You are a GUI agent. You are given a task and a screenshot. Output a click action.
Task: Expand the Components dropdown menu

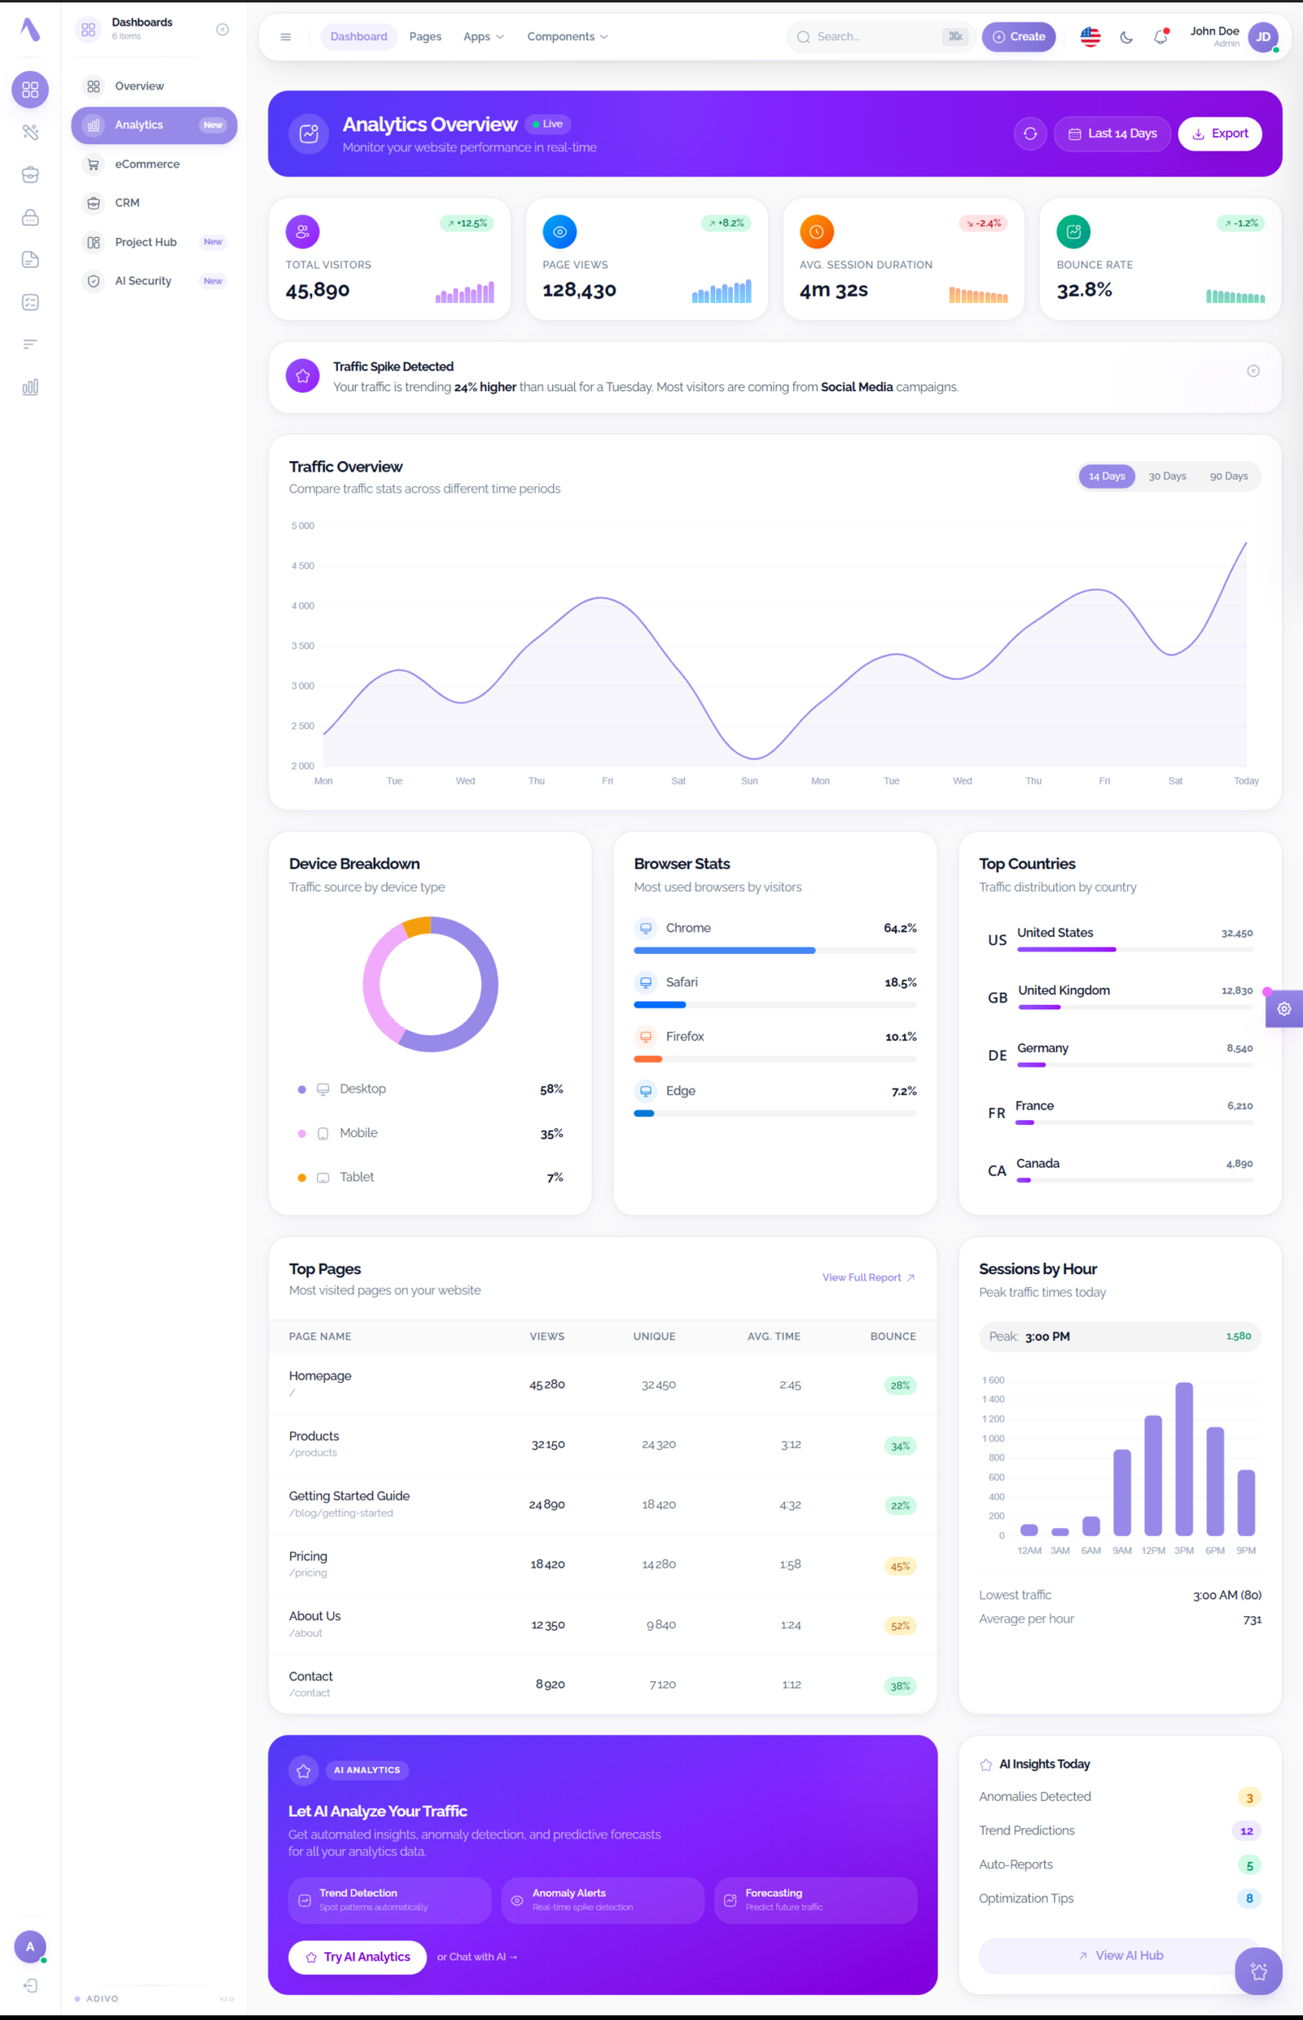point(567,37)
